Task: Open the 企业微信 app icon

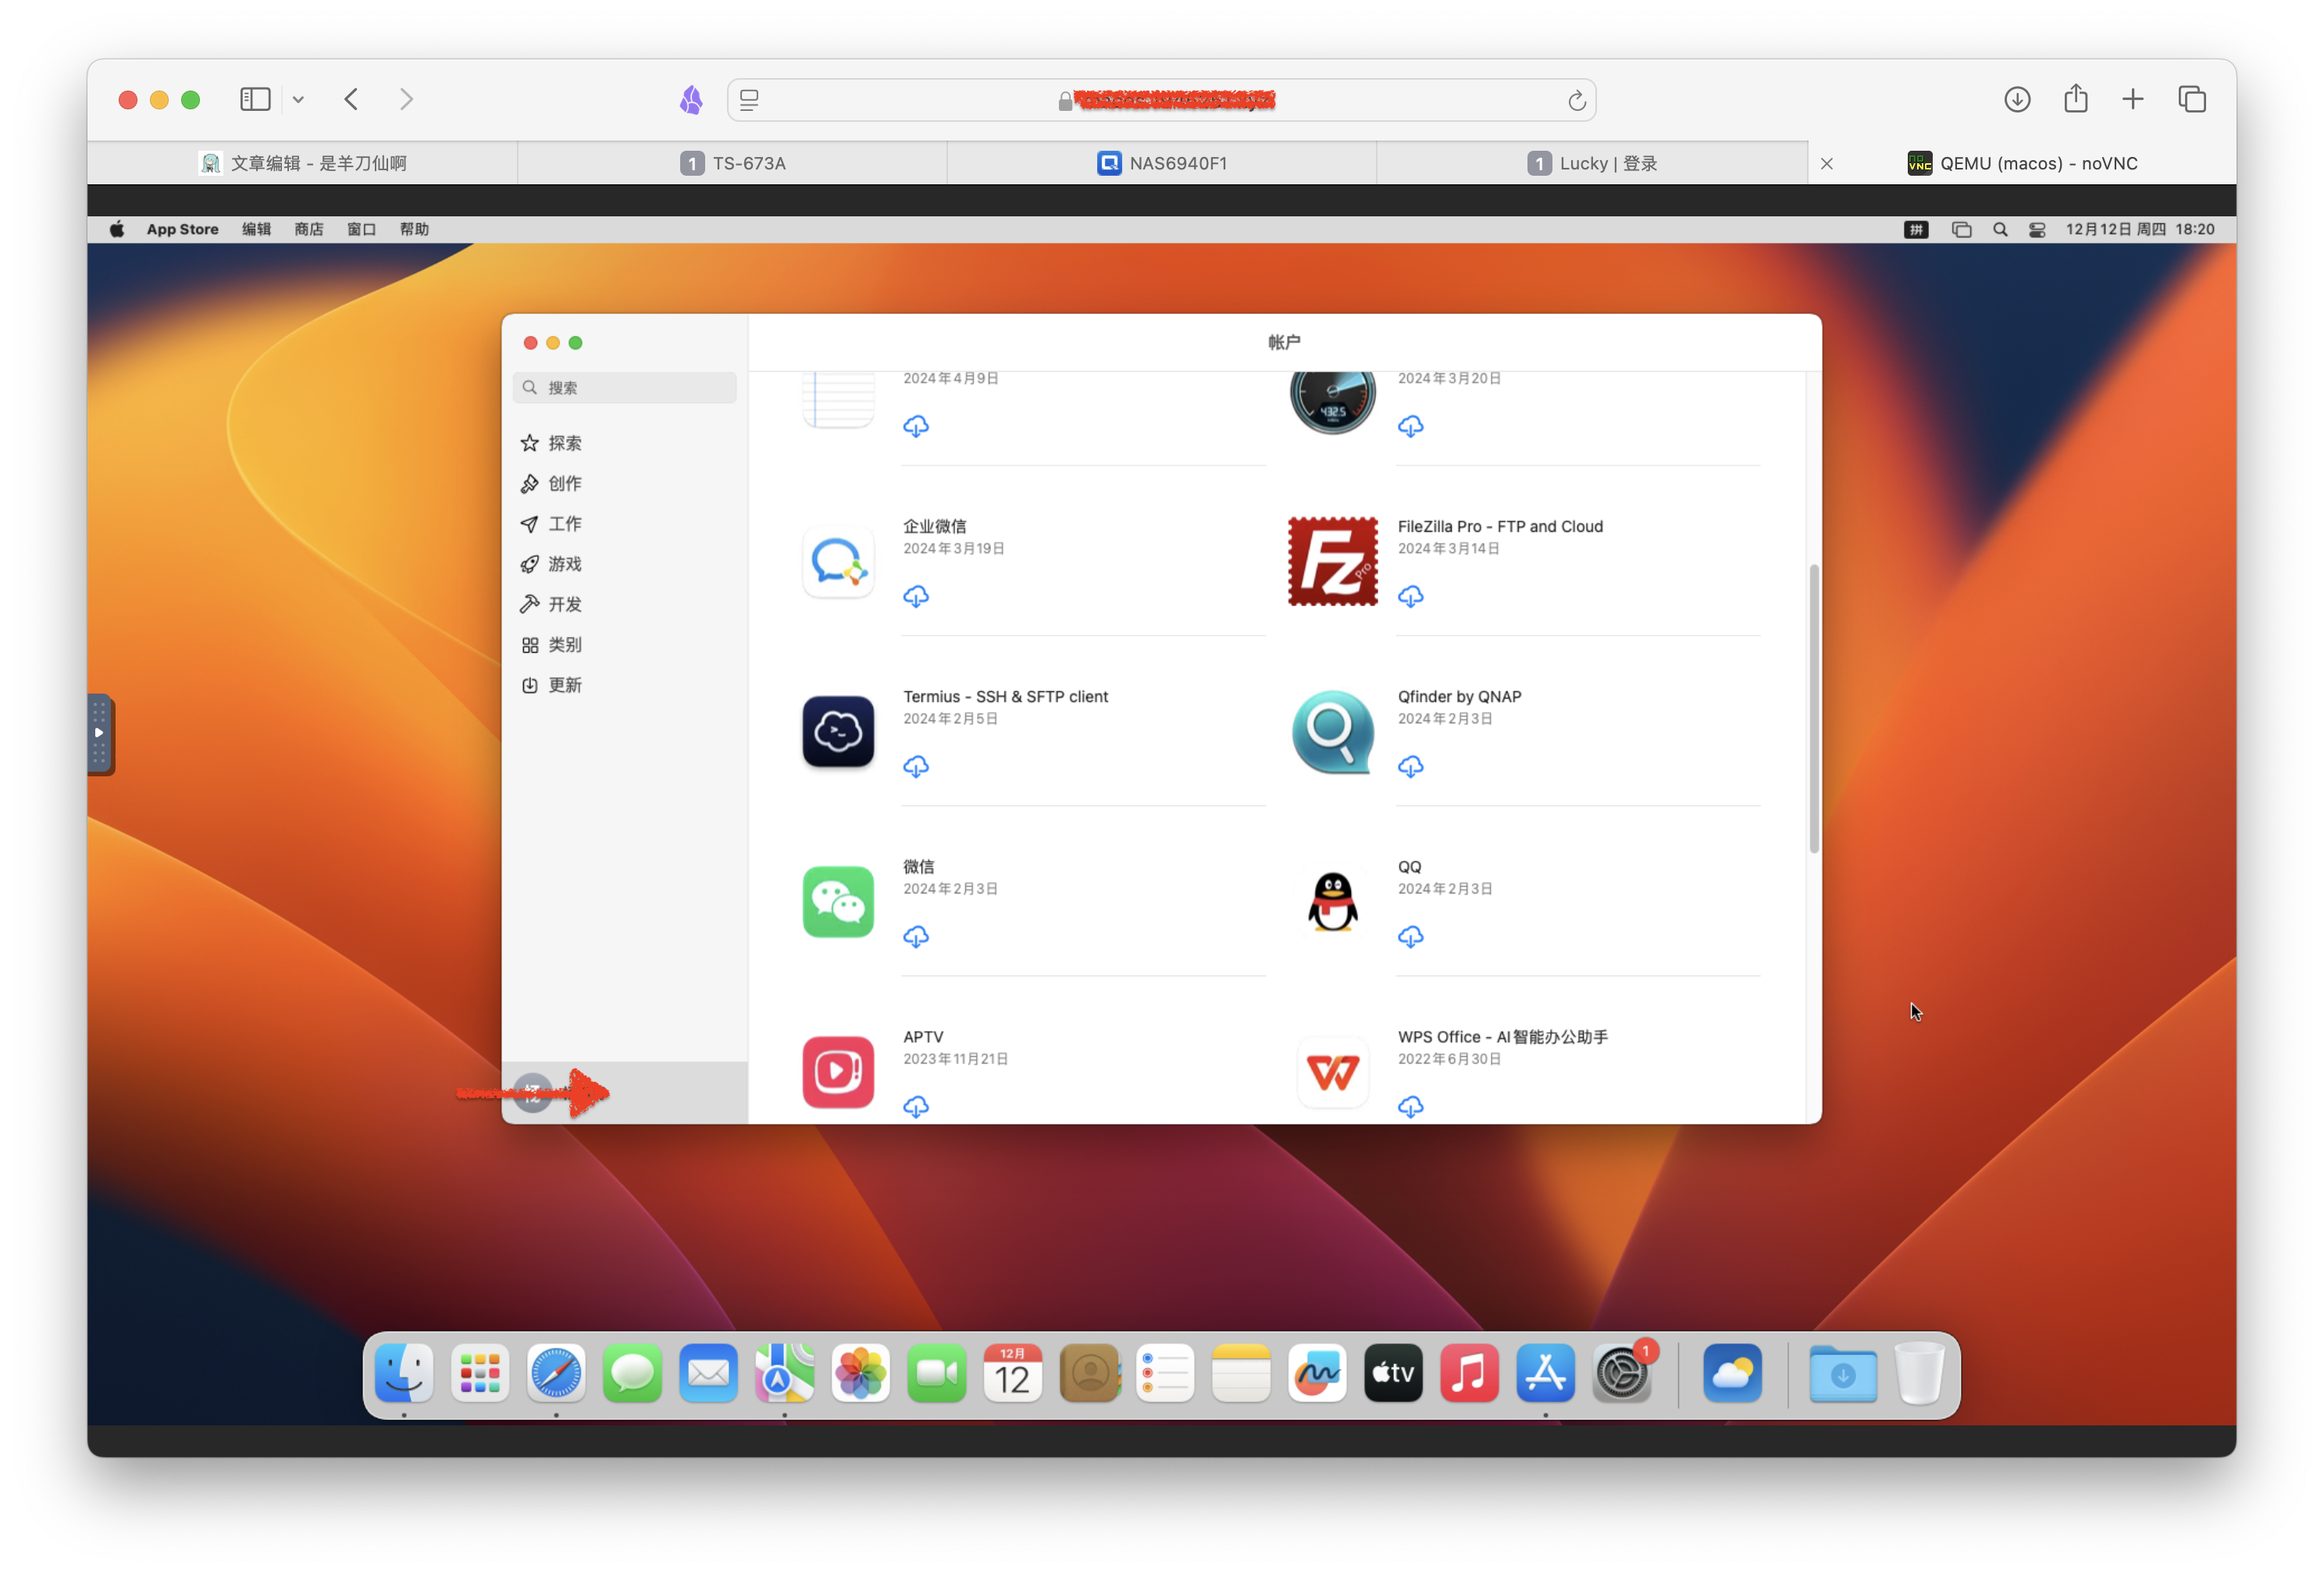Action: click(x=838, y=562)
